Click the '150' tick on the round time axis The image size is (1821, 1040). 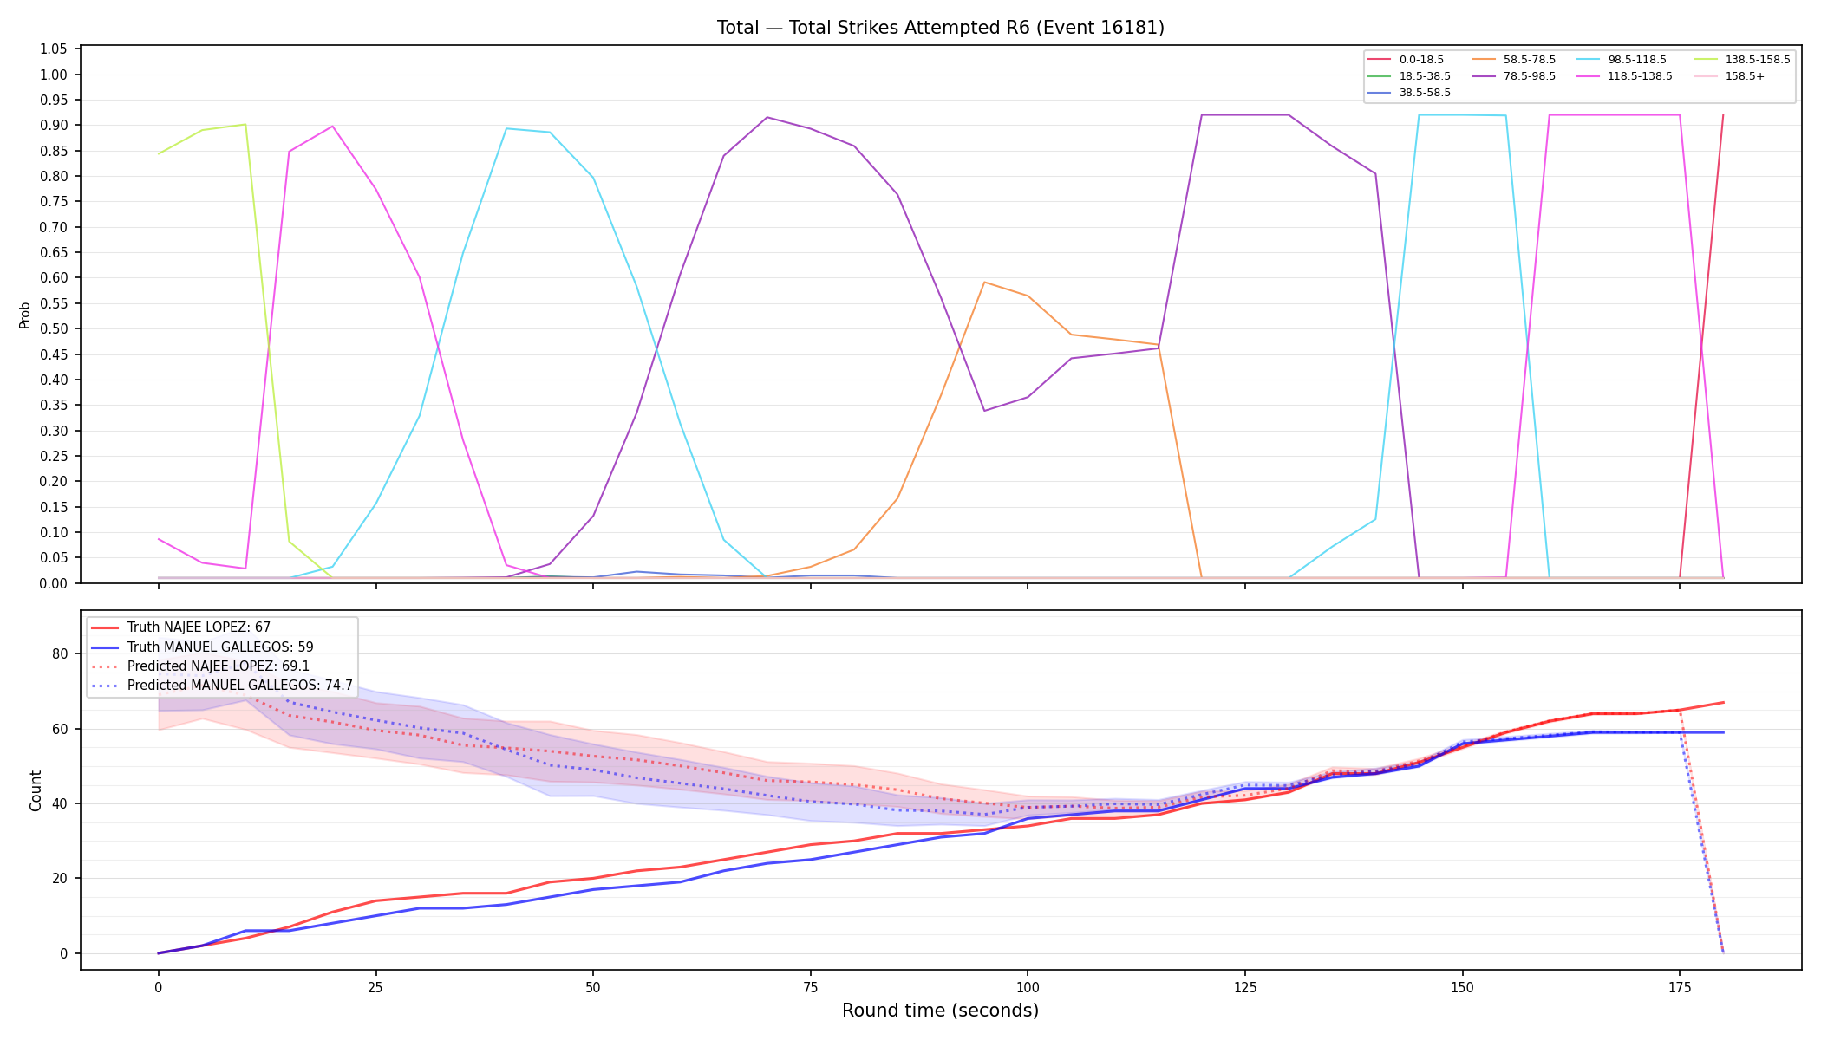[1462, 986]
